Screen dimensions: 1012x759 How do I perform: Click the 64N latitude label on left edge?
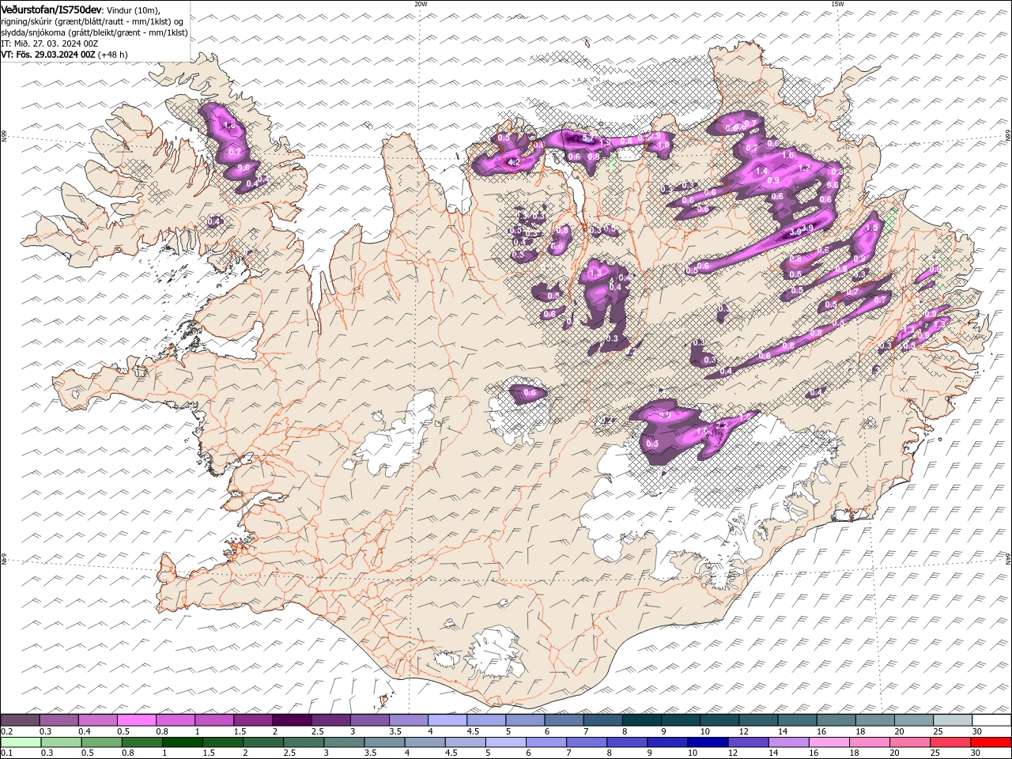pyautogui.click(x=4, y=559)
